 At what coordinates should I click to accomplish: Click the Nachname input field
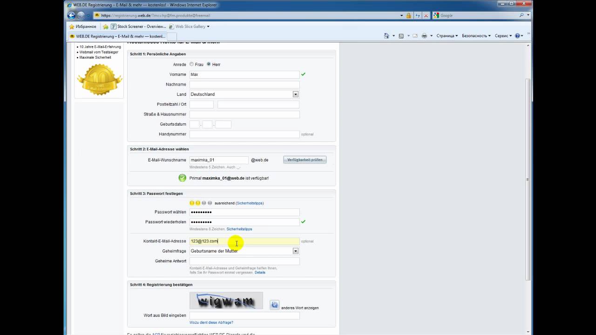click(x=244, y=84)
